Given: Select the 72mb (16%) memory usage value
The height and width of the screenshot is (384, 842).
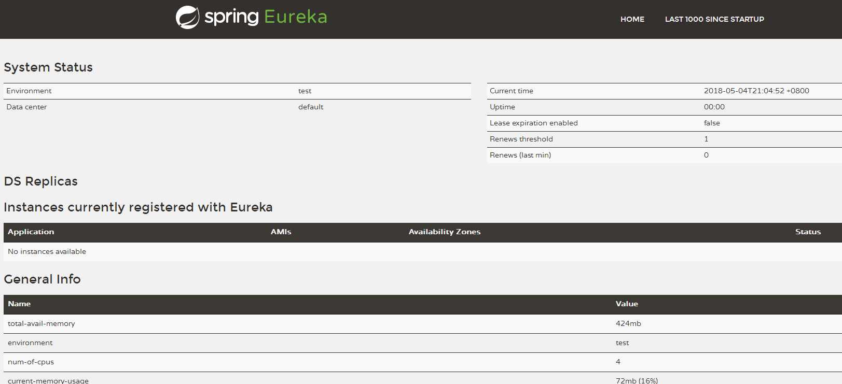Looking at the screenshot, I should pyautogui.click(x=637, y=380).
